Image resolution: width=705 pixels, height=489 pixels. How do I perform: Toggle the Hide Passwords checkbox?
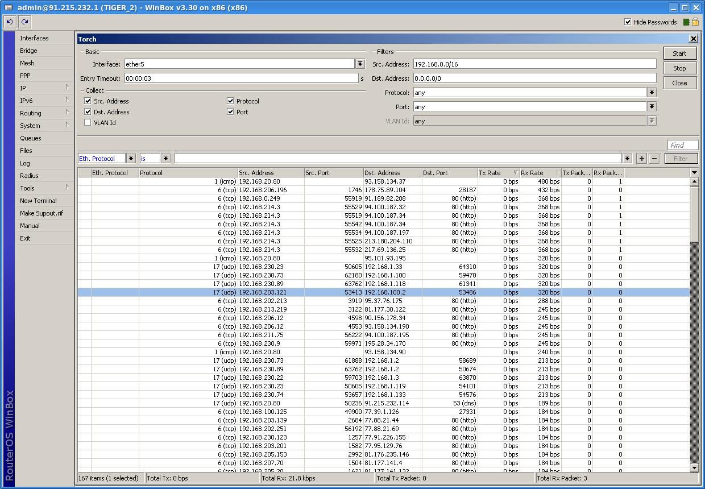click(x=628, y=22)
